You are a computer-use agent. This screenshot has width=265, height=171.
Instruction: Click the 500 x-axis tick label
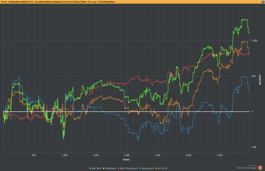tap(34, 155)
